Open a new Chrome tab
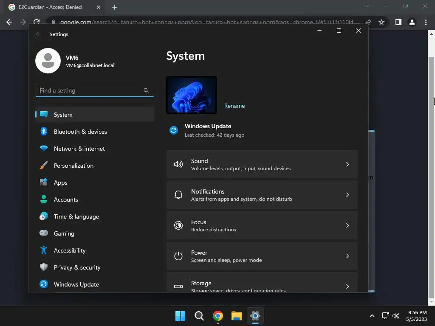 pyautogui.click(x=115, y=7)
